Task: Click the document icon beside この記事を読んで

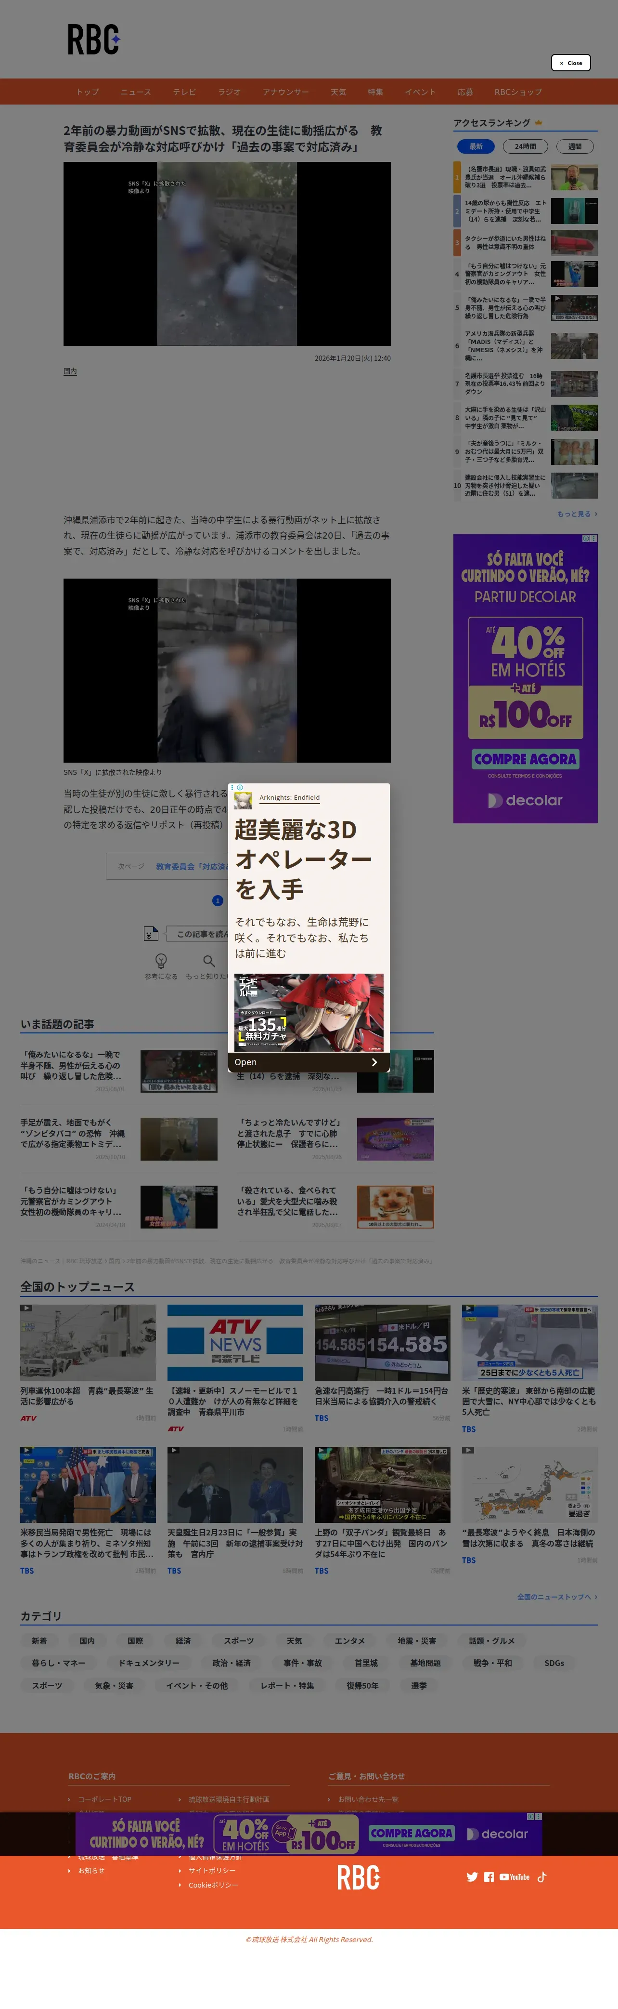Action: 151,934
